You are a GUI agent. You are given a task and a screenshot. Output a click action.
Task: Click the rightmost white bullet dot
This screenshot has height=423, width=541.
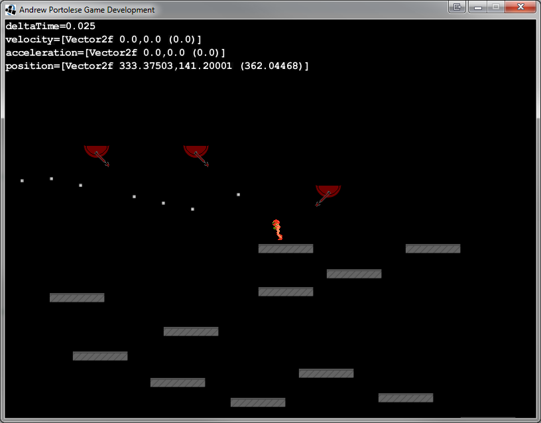(238, 194)
